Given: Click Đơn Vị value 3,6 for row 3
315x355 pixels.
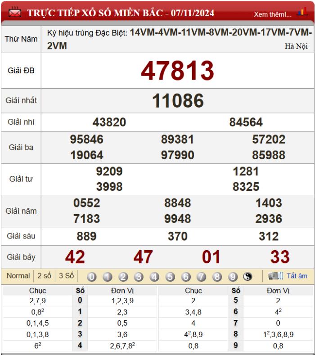Looking at the screenshot, I should coord(122,334).
